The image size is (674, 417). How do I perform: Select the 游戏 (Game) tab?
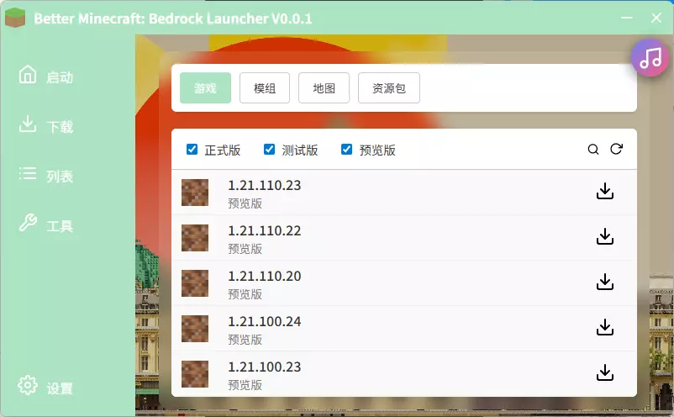pyautogui.click(x=205, y=88)
